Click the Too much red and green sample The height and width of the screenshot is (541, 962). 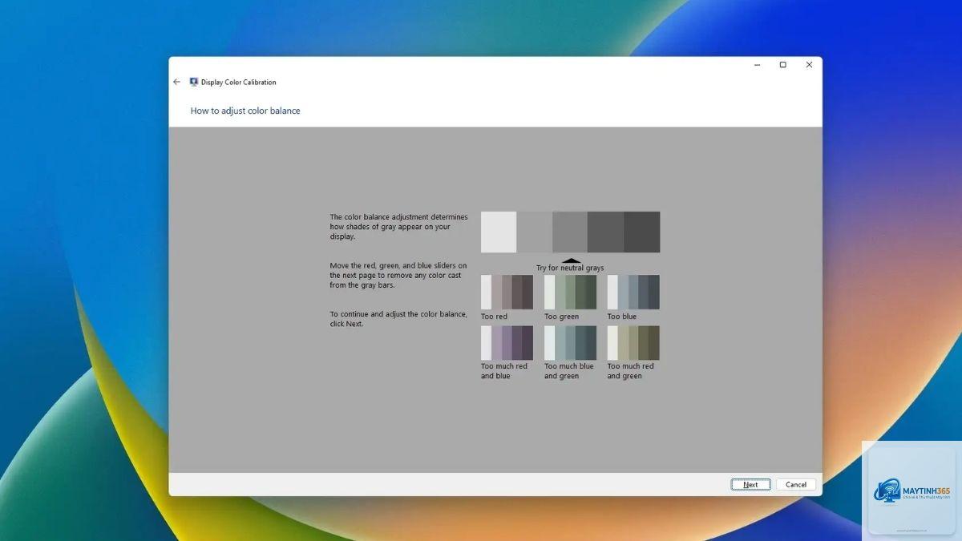[x=633, y=343]
